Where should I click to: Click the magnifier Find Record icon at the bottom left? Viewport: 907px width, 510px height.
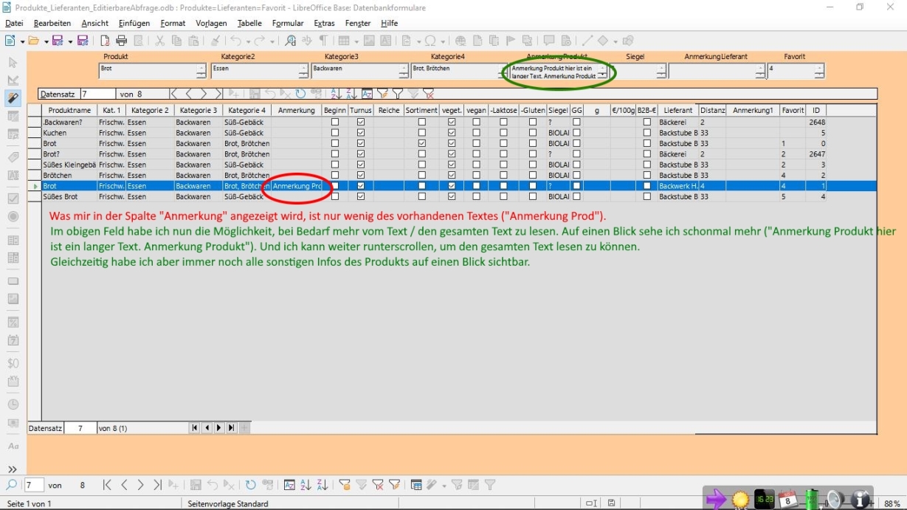11,485
